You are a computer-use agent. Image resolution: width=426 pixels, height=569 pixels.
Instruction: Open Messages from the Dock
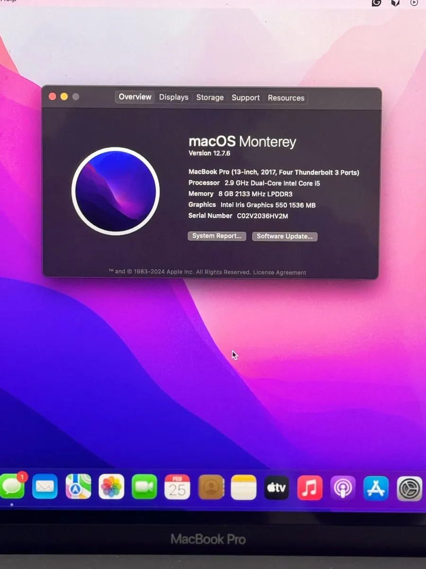12,487
